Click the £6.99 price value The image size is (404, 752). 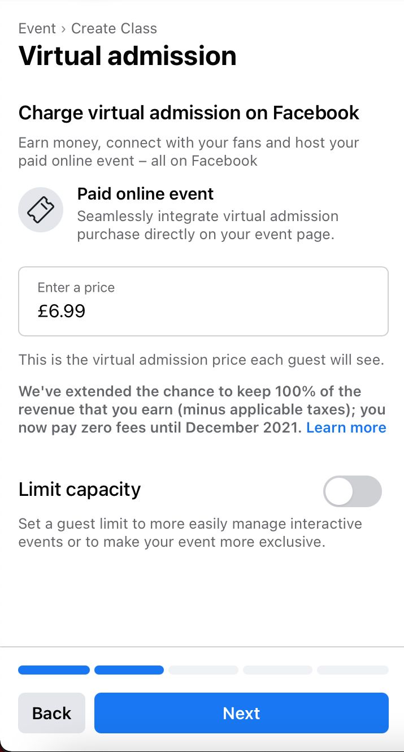click(x=62, y=311)
